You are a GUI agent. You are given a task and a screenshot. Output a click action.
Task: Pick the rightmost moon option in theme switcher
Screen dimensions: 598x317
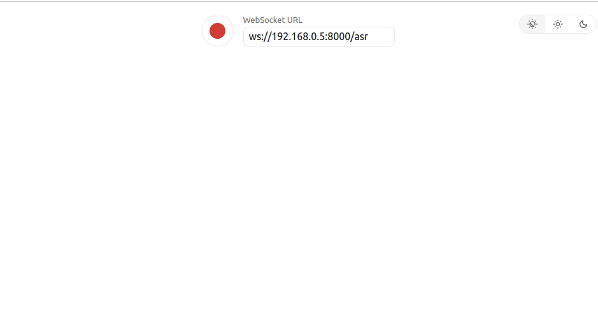click(583, 24)
